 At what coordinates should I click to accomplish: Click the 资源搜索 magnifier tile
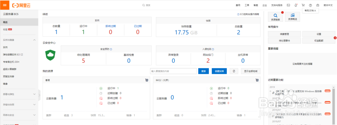pyautogui.click(x=275, y=17)
